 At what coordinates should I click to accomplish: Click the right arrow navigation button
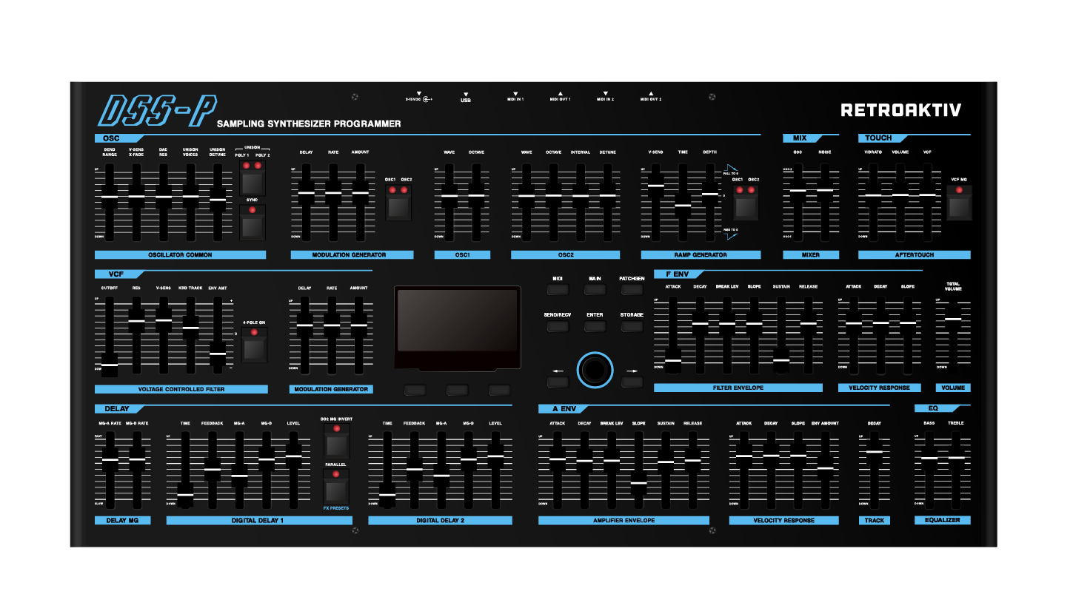tap(631, 382)
